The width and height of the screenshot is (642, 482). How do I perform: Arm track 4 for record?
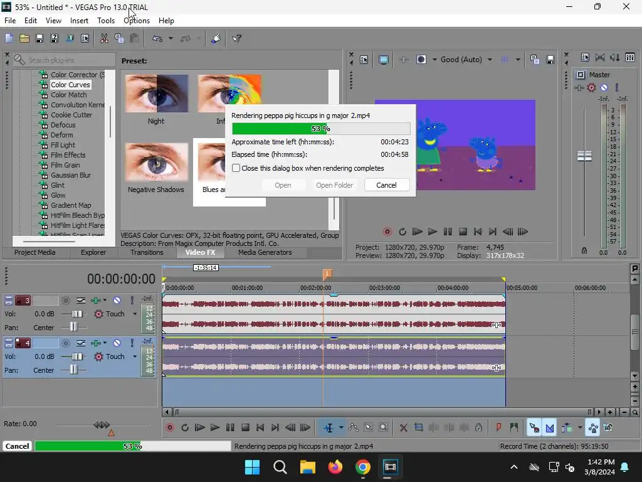[65, 343]
